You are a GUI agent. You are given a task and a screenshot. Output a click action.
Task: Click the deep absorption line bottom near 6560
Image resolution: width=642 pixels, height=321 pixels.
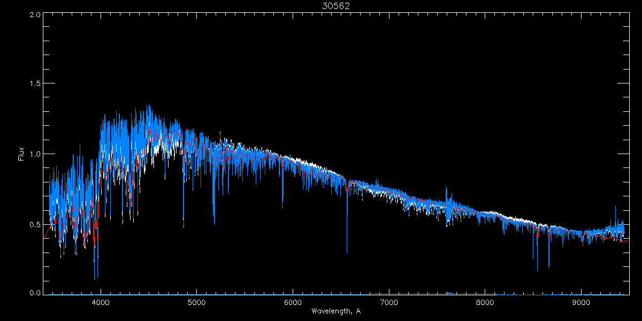[347, 252]
